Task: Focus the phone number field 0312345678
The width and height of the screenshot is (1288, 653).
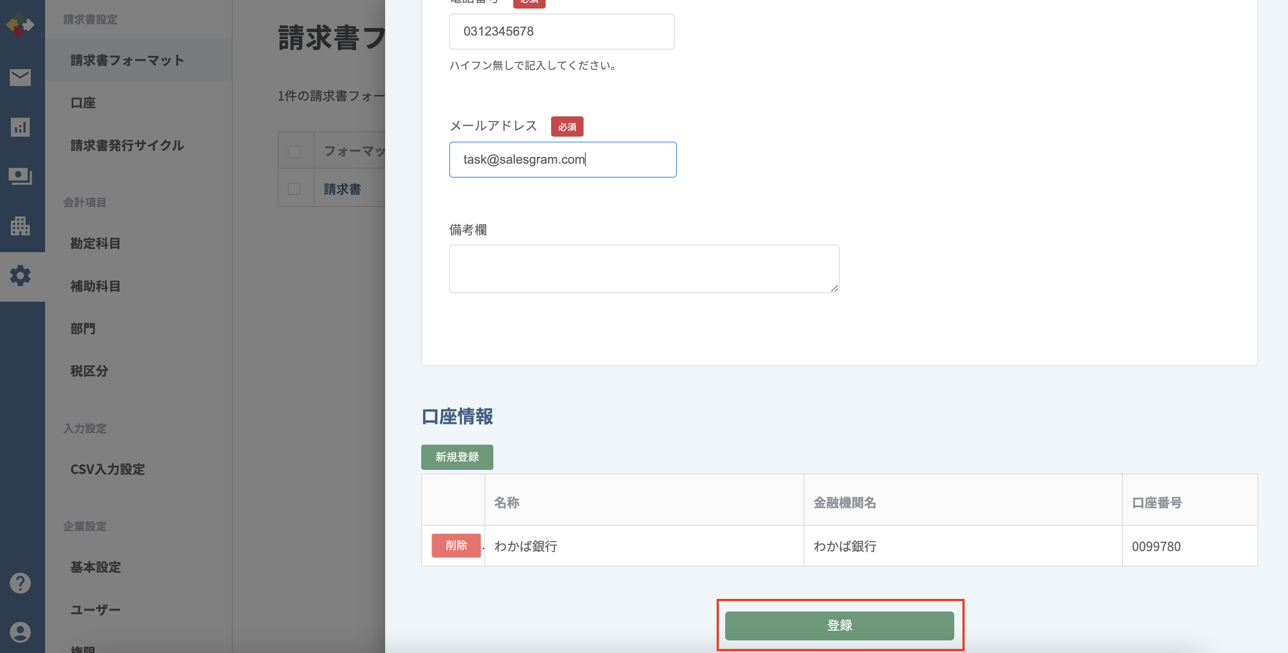Action: [x=561, y=32]
